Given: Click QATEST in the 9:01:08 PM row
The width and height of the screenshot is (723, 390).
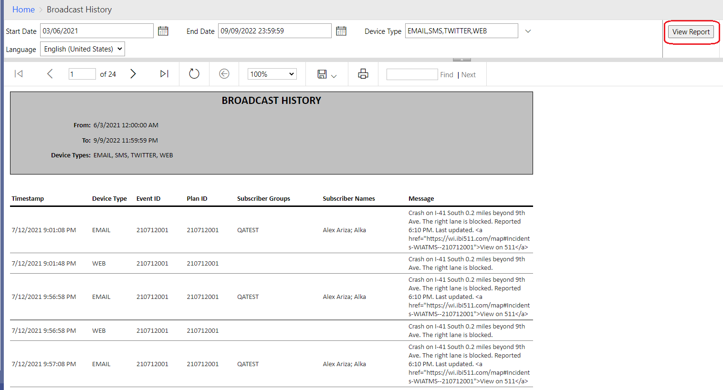Looking at the screenshot, I should [248, 230].
